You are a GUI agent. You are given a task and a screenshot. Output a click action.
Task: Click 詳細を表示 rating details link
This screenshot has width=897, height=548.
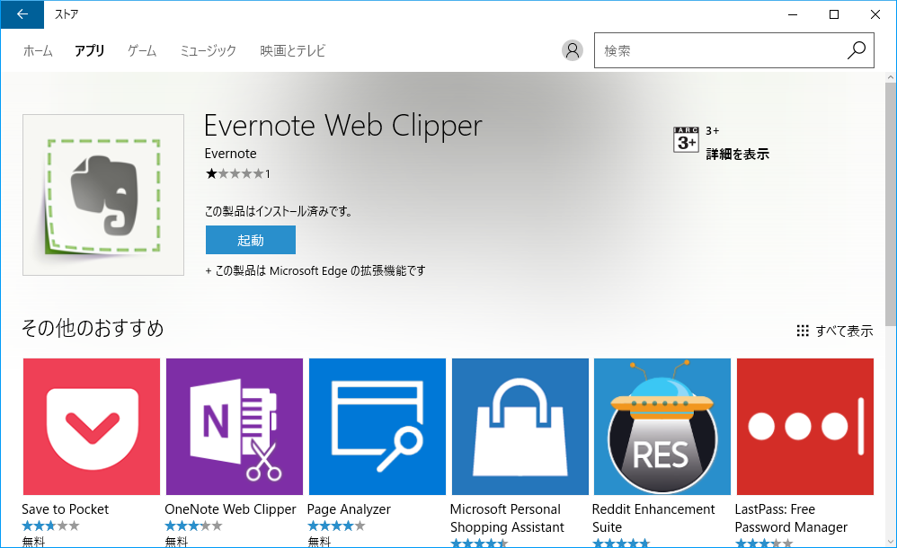click(737, 154)
